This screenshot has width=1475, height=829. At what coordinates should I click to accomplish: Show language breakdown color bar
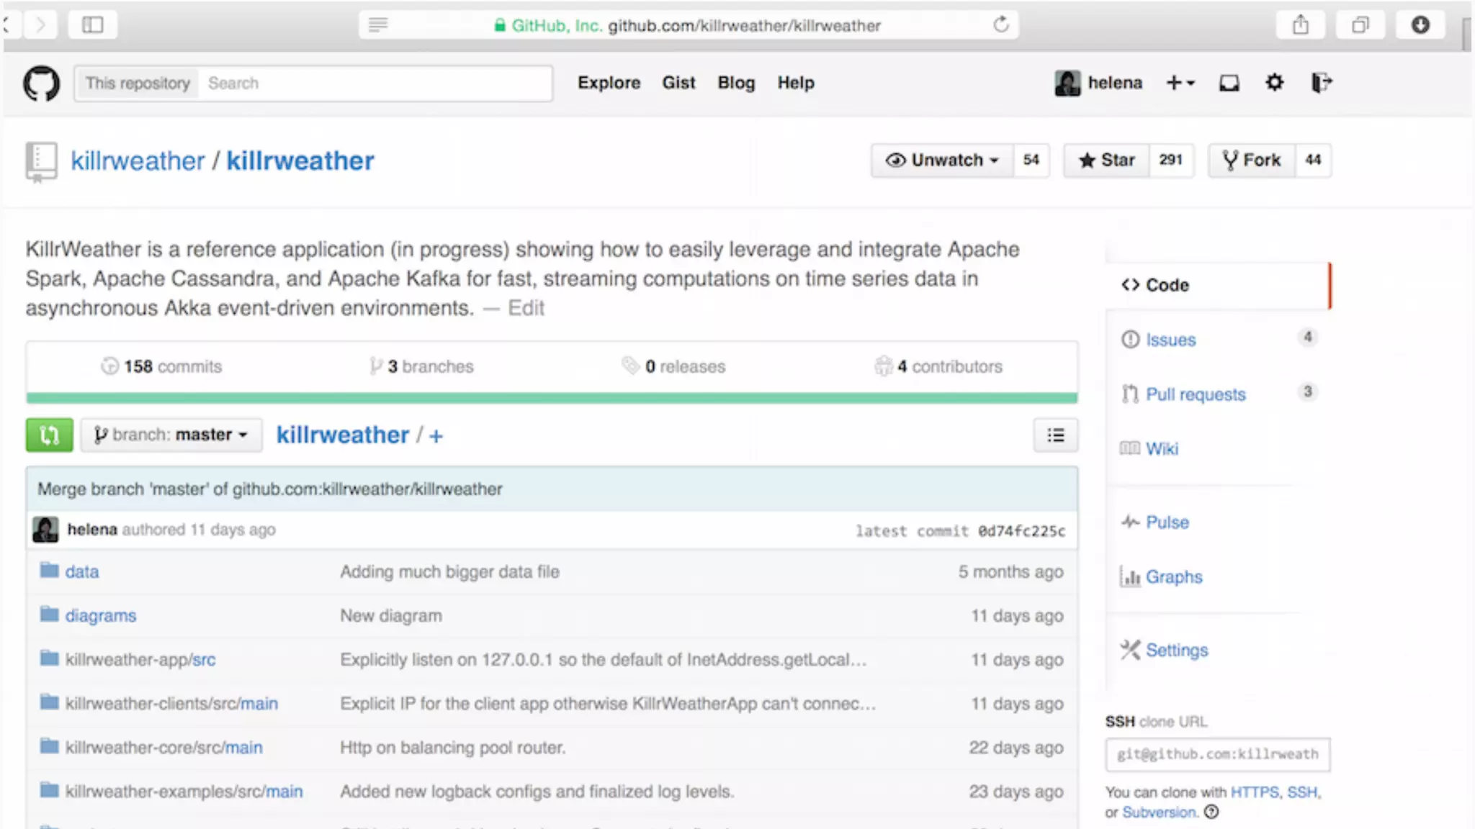pos(552,398)
